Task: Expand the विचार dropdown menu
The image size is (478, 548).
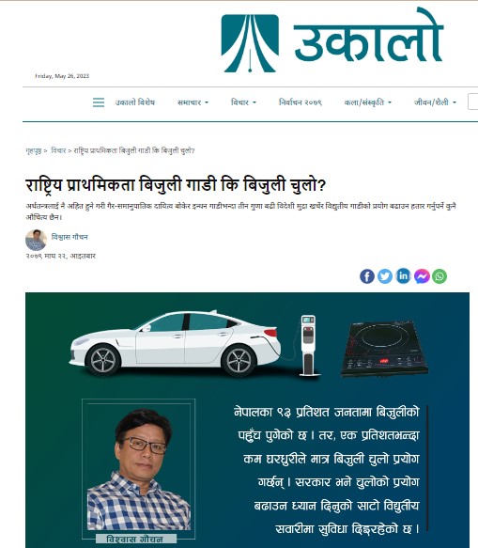Action: [243, 102]
